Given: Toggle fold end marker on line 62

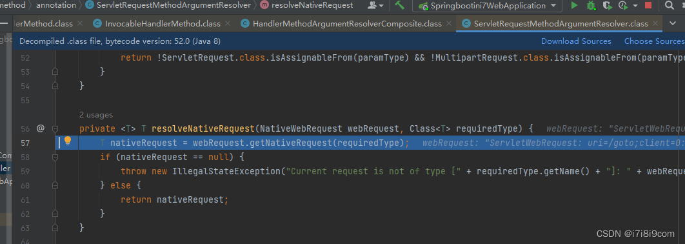Looking at the screenshot, I should (55, 214).
